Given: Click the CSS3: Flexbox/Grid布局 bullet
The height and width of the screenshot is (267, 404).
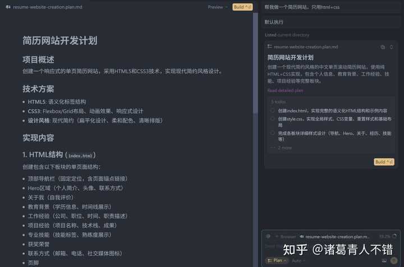Looking at the screenshot, I should tap(85, 111).
